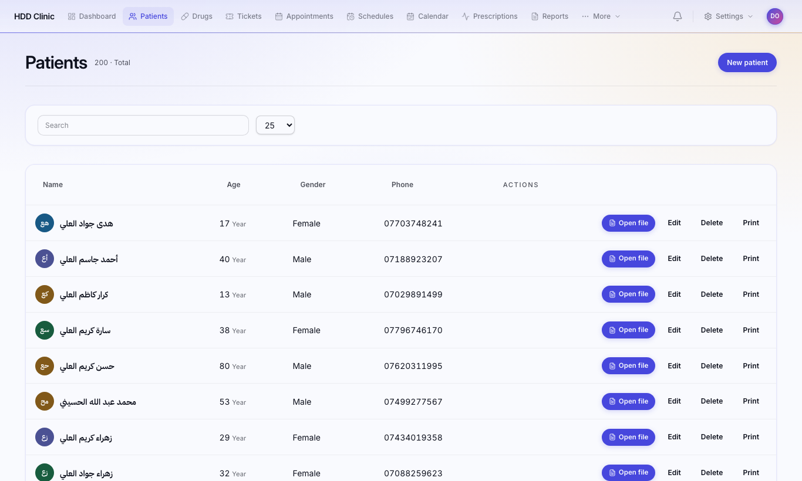Click the Age column header
This screenshot has height=481, width=802.
(234, 185)
